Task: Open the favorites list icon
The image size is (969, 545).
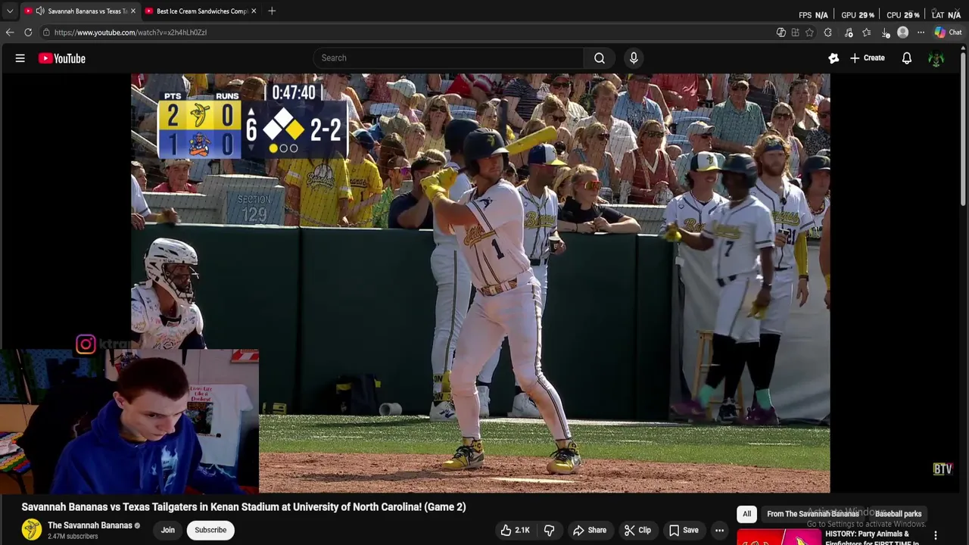Action: click(x=867, y=33)
